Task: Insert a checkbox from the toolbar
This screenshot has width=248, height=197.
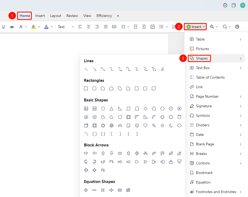Action: [x=153, y=27]
